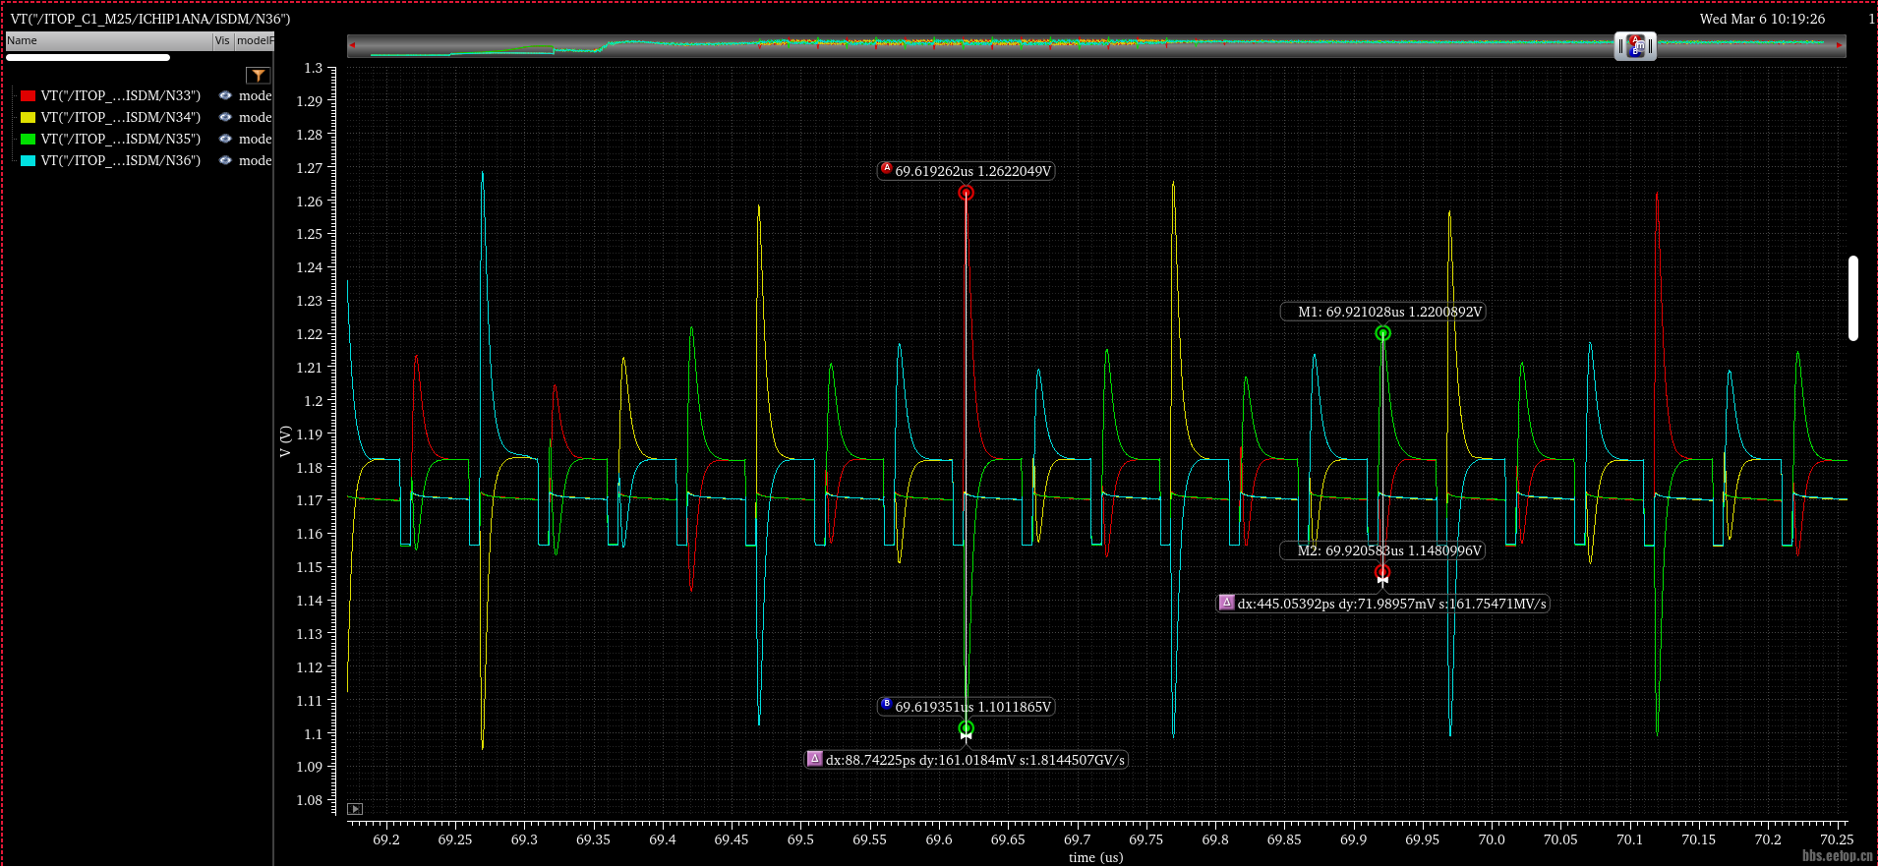Screen dimensions: 1878x867
Task: Click the yellow color swatch of N34
Action: [28, 117]
